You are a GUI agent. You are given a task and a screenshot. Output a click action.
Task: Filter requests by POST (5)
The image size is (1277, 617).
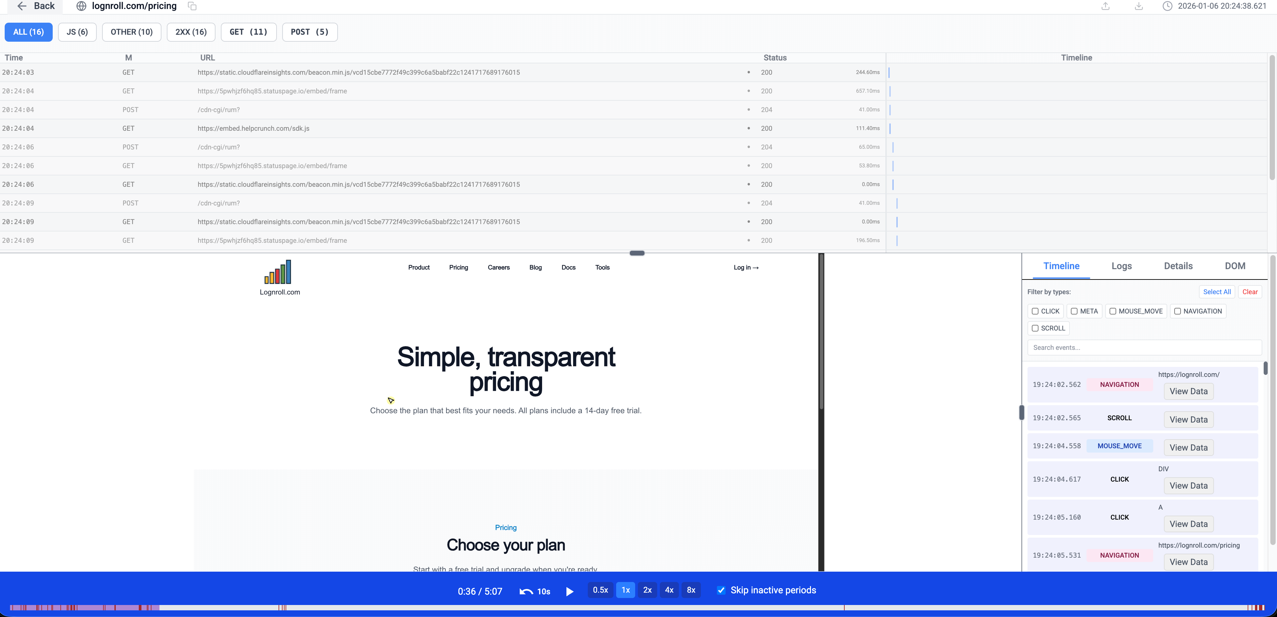coord(309,32)
